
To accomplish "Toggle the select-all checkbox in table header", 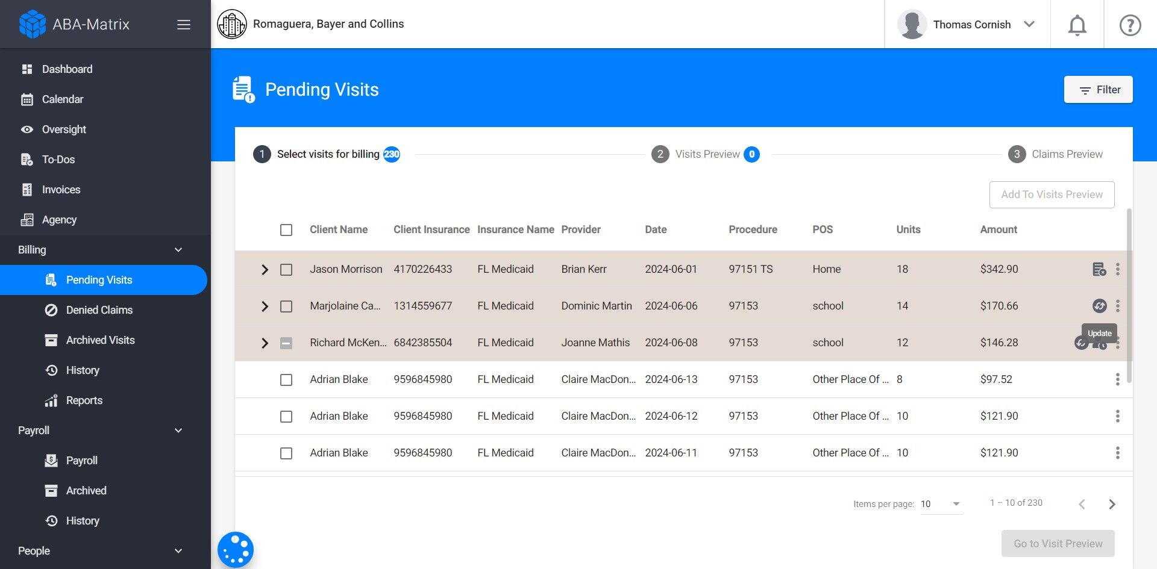I will tap(286, 230).
